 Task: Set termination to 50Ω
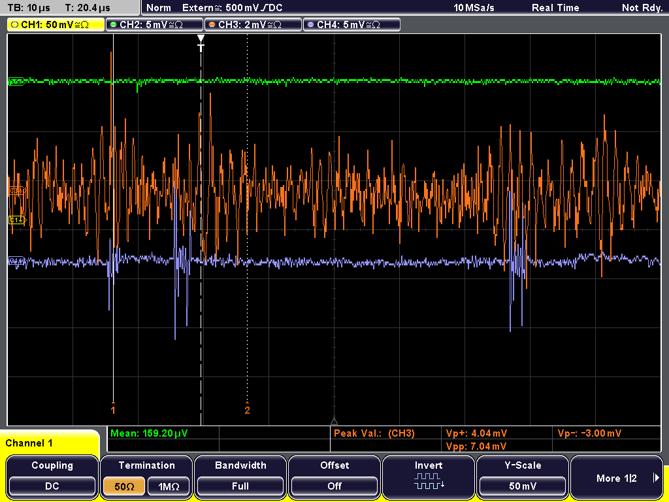[x=124, y=486]
